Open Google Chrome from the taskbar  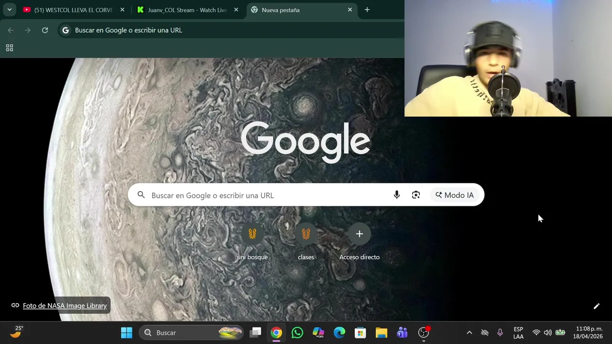point(276,333)
